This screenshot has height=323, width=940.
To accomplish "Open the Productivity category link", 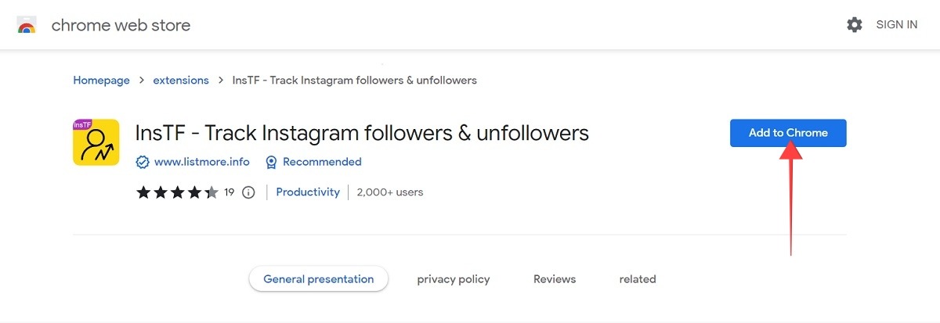I will pyautogui.click(x=308, y=192).
